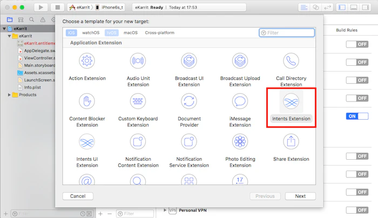The width and height of the screenshot is (378, 218).
Task: Open the iPhone6s_t device selector
Action: 110,7
